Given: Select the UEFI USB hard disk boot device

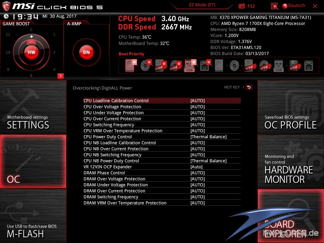Looking at the screenshot, I should (161, 66).
